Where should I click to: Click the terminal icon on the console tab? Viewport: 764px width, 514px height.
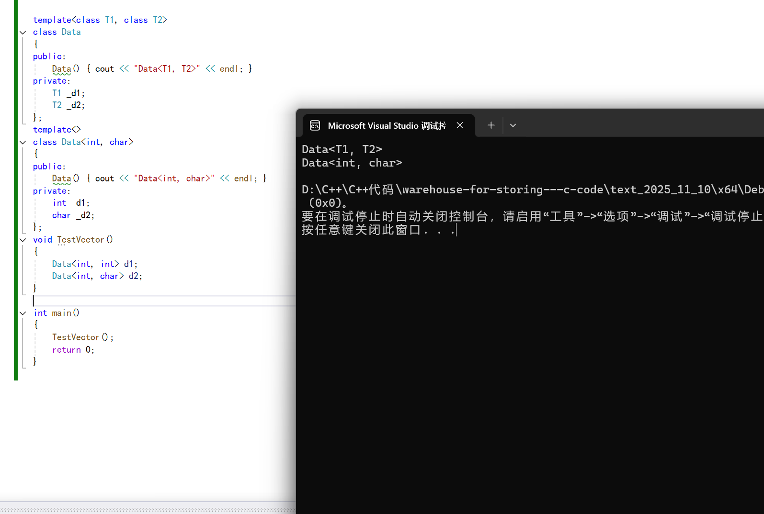pos(315,125)
